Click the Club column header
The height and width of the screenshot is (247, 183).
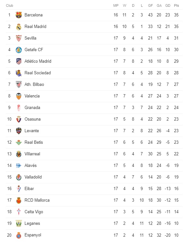click(x=9, y=5)
